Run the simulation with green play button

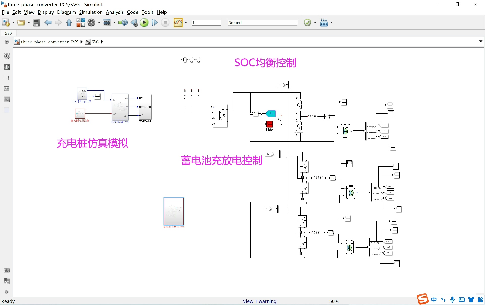pyautogui.click(x=144, y=23)
